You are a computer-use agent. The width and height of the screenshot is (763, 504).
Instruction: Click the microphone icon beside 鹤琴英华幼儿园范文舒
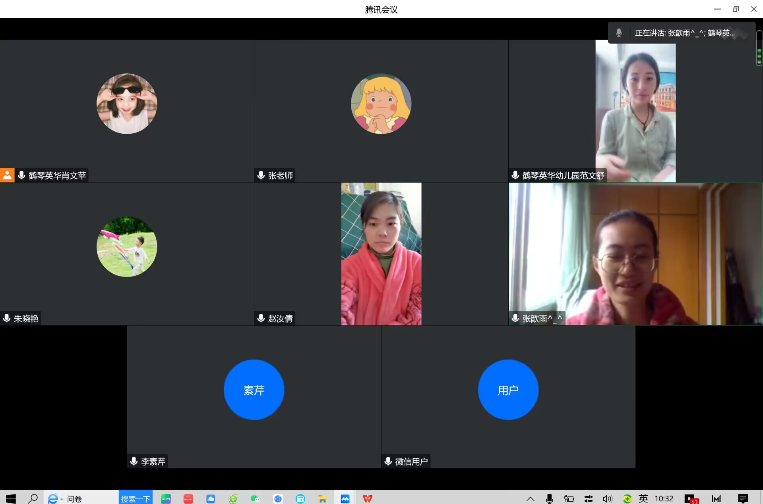coord(515,175)
